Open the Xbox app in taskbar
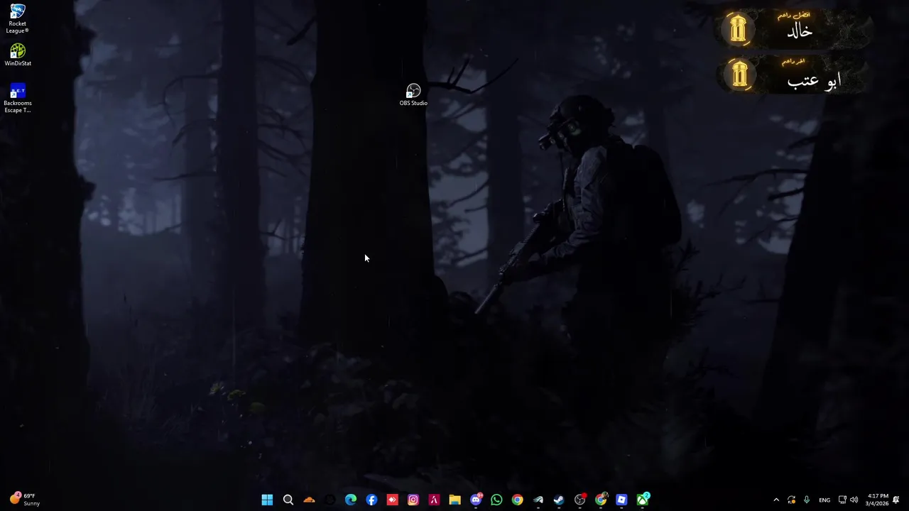This screenshot has width=909, height=511. [643, 500]
